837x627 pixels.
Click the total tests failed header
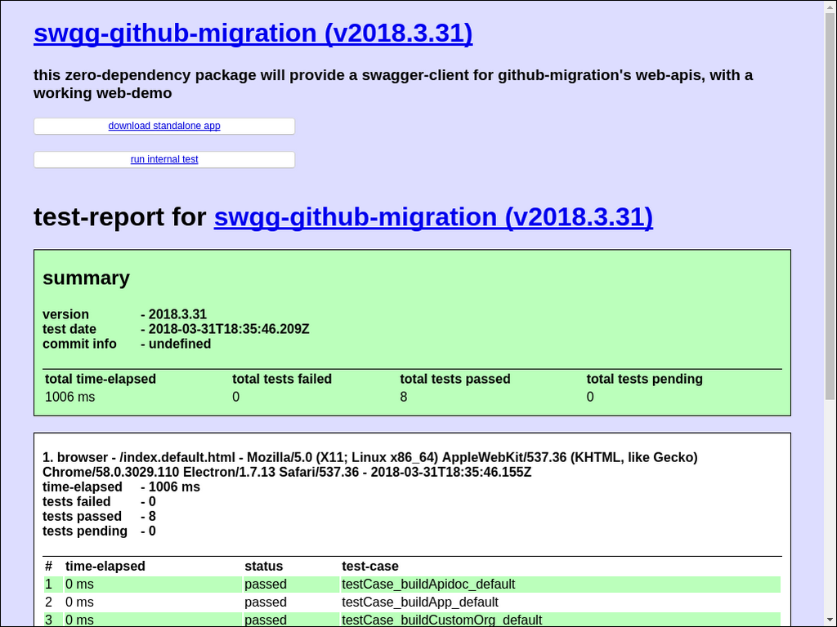point(282,379)
